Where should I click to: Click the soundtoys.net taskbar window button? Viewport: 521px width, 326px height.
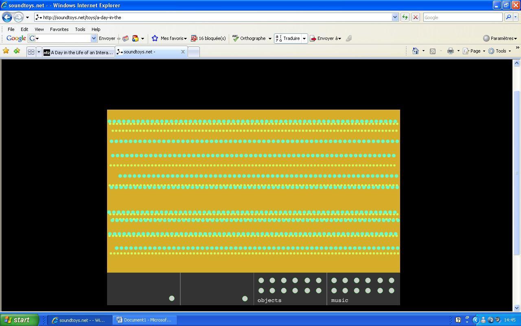click(79, 320)
